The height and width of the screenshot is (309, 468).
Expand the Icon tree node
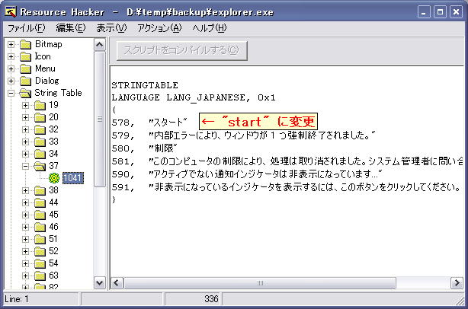pyautogui.click(x=11, y=56)
